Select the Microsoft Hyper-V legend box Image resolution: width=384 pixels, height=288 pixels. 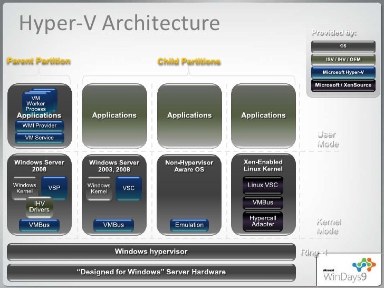coord(343,72)
